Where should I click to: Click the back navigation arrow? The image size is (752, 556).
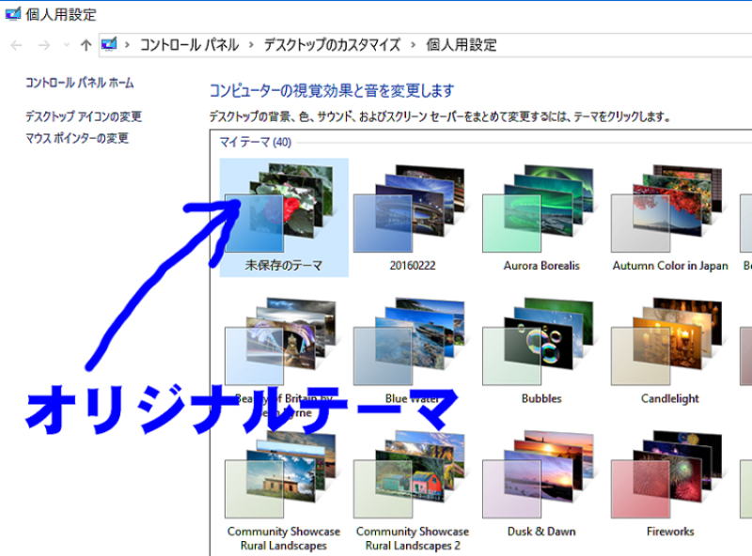coord(16,45)
